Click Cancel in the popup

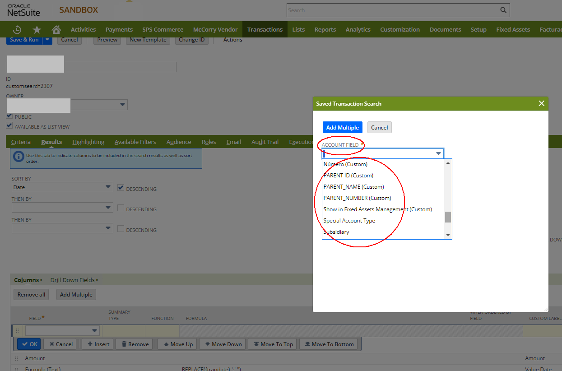tap(379, 127)
